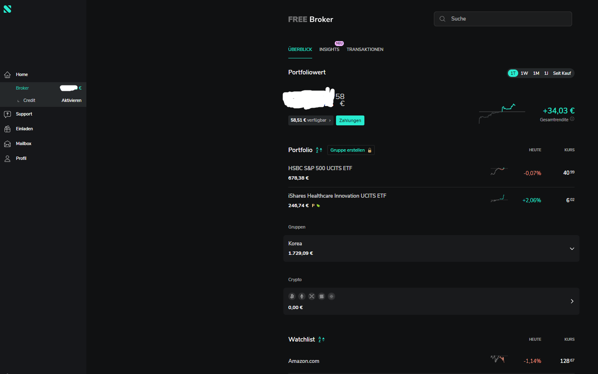The height and width of the screenshot is (374, 598).
Task: Click the Cardano crypto icon
Action: pos(331,296)
